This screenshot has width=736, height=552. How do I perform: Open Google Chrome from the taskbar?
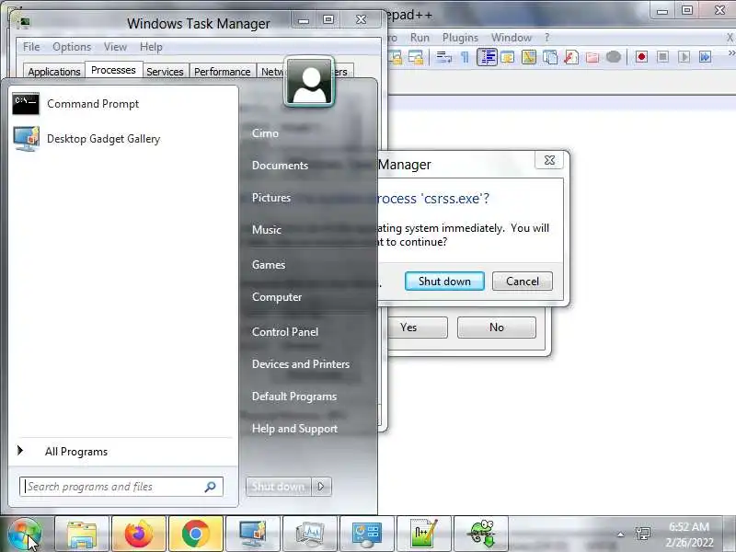click(196, 535)
